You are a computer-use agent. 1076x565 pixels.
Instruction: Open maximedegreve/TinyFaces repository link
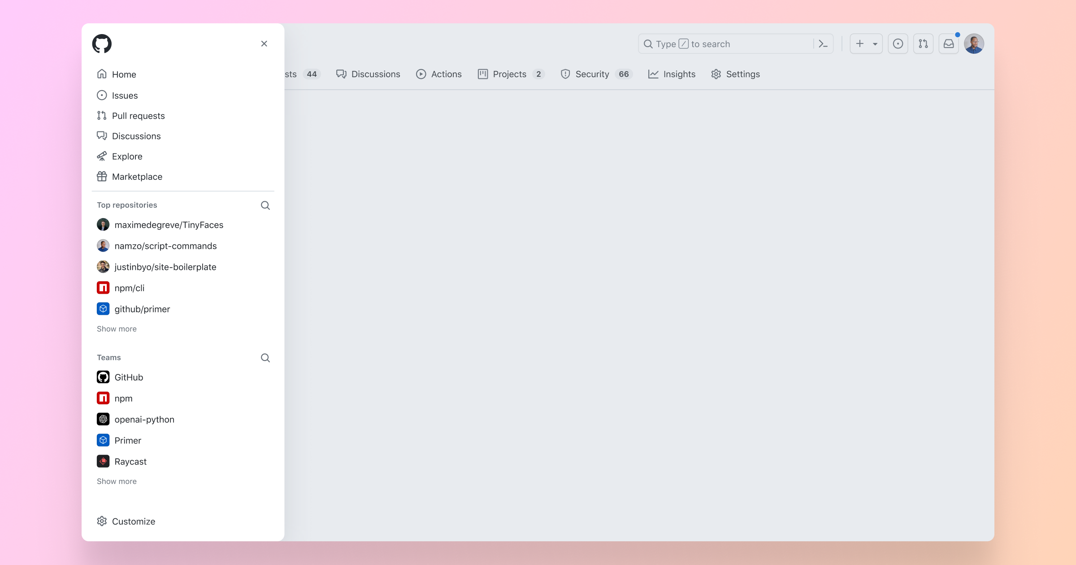(x=169, y=225)
